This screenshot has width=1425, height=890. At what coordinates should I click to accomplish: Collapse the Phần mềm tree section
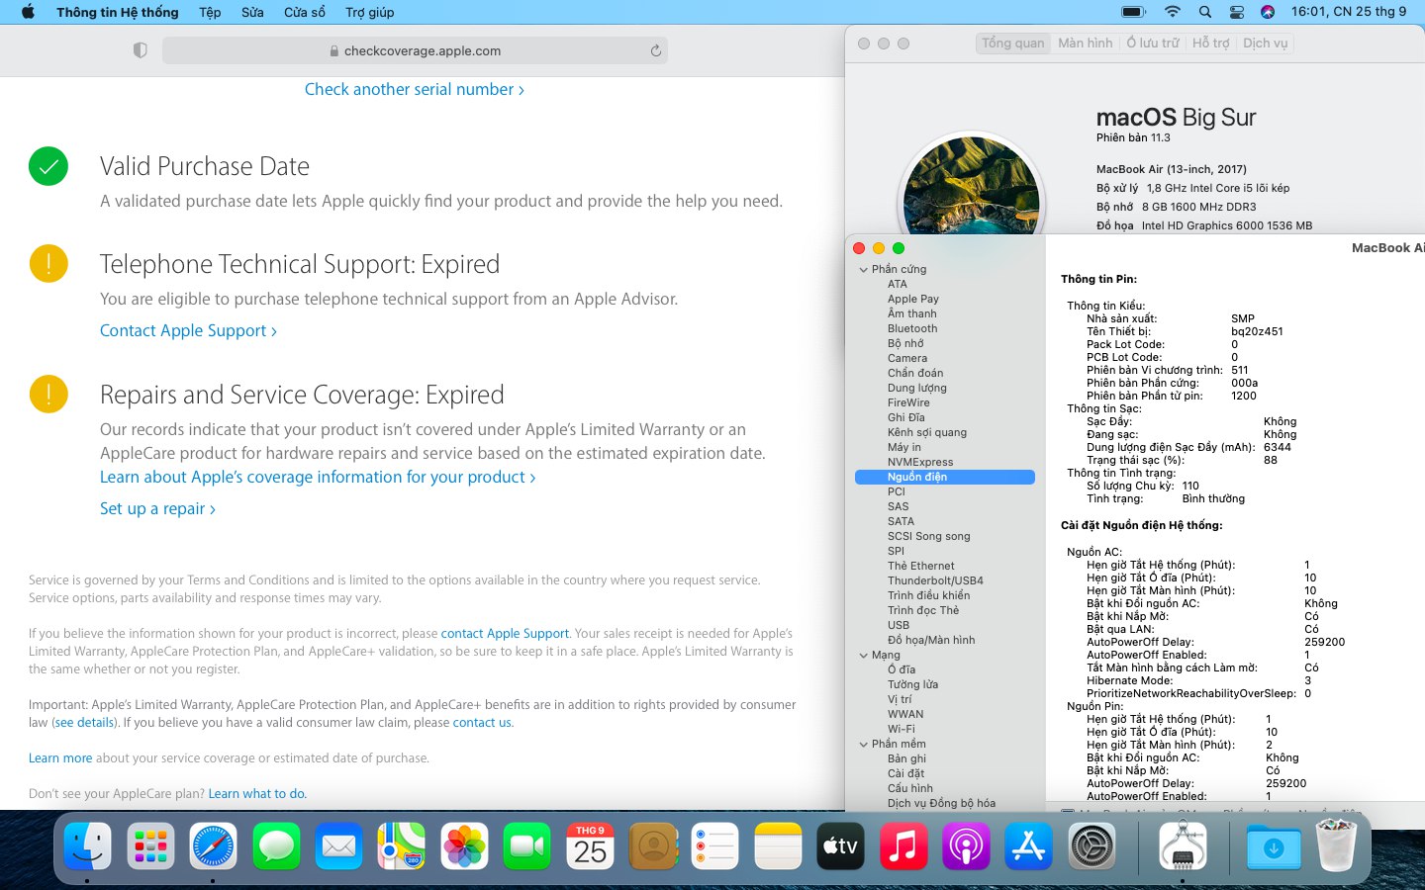pos(863,744)
